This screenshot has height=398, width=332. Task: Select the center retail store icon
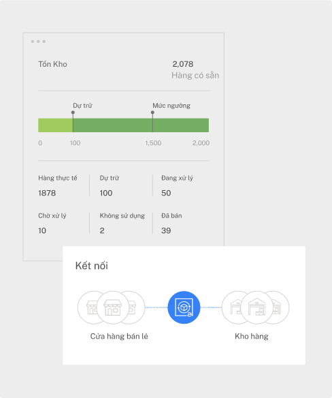(x=113, y=307)
